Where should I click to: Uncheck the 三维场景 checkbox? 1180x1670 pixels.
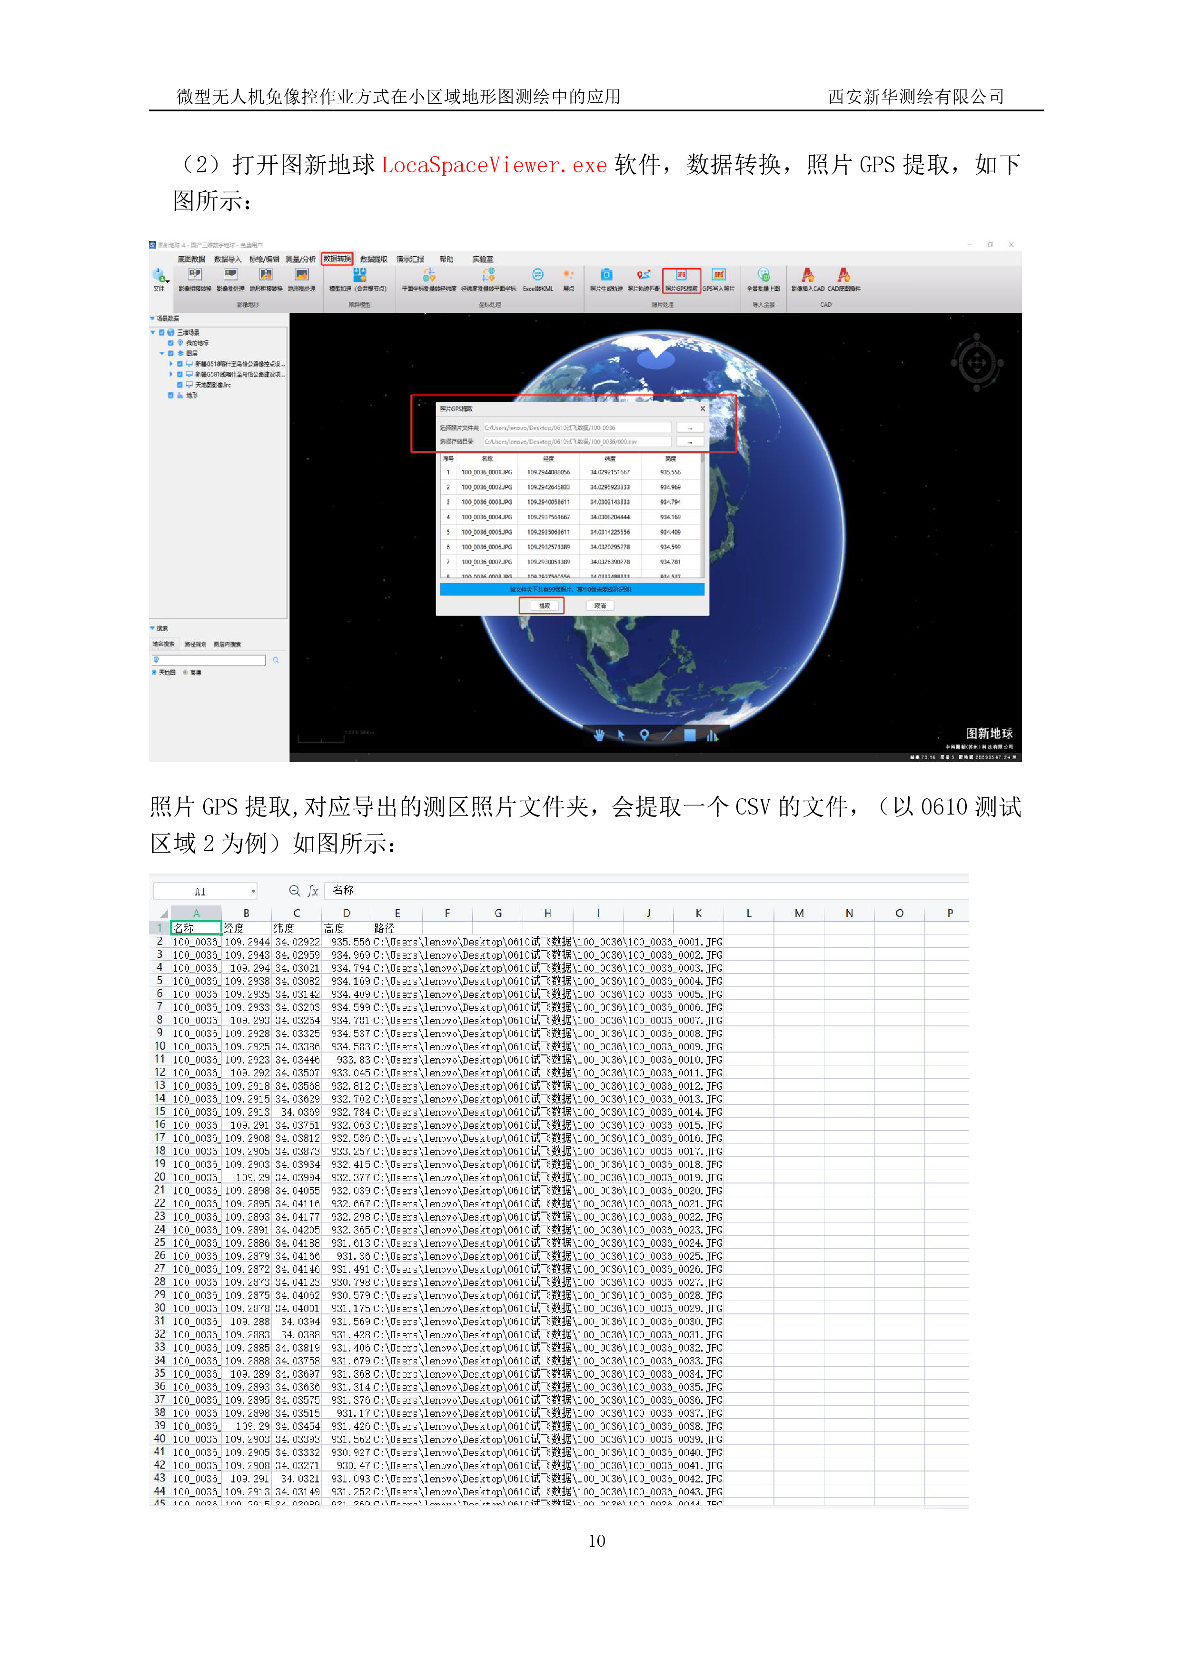pos(162,332)
